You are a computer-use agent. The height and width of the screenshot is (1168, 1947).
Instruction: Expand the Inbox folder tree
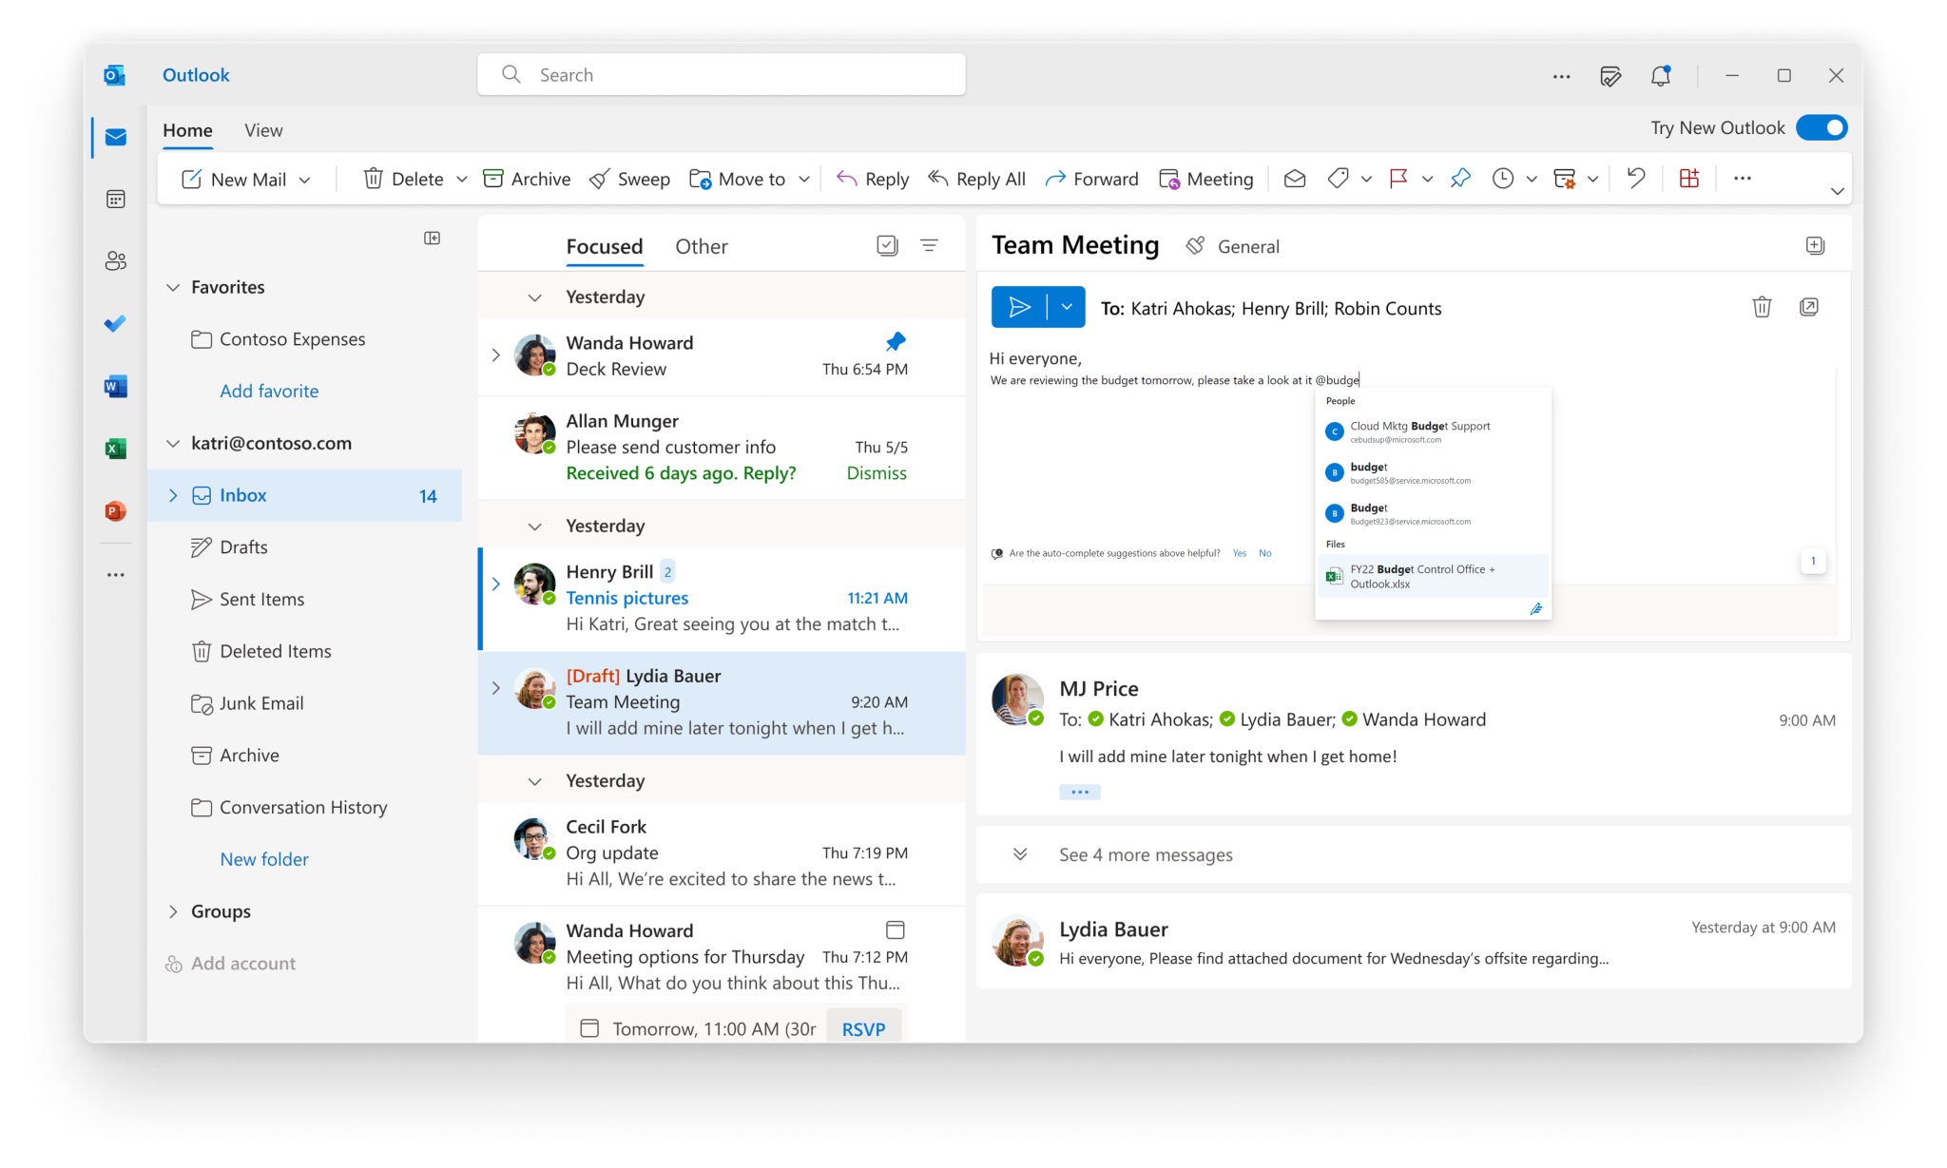click(x=172, y=493)
